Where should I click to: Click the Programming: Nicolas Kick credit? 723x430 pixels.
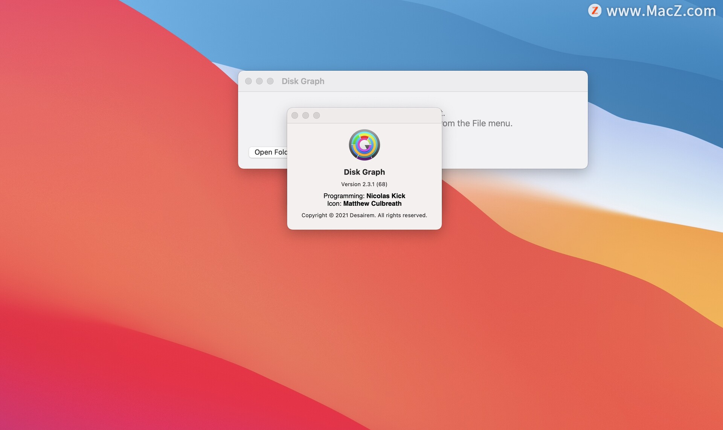364,196
